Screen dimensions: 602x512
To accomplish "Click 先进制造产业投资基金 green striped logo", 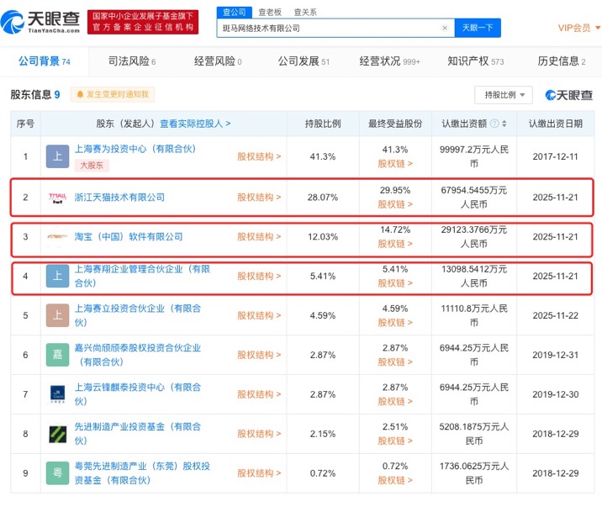I will click(x=57, y=434).
